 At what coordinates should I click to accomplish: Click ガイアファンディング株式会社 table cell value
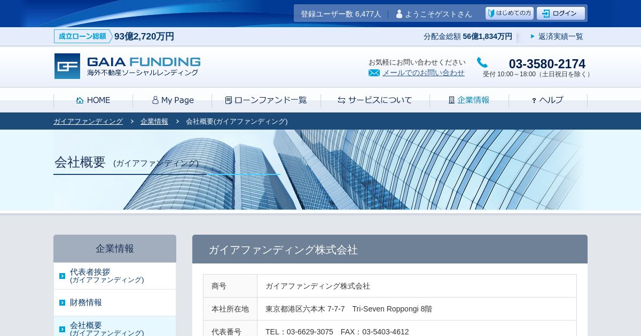[x=417, y=286]
